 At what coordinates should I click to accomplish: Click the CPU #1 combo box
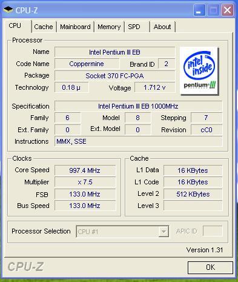coord(122,231)
